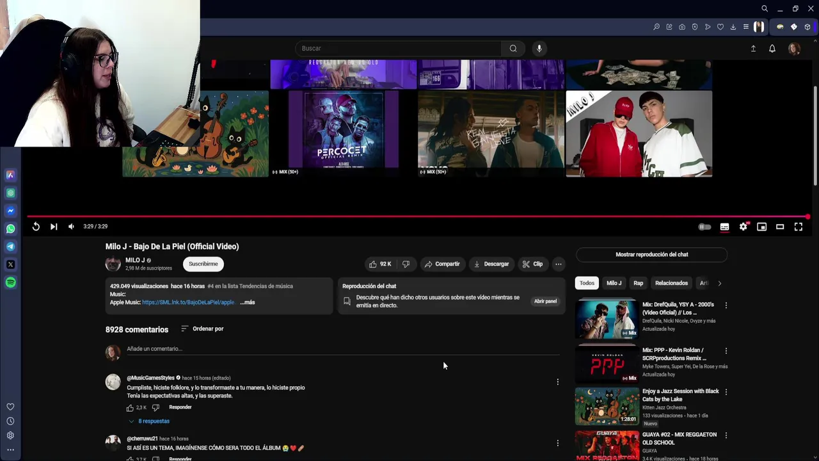Open Telegram in the Opera sidebar
The height and width of the screenshot is (461, 819).
pos(10,247)
